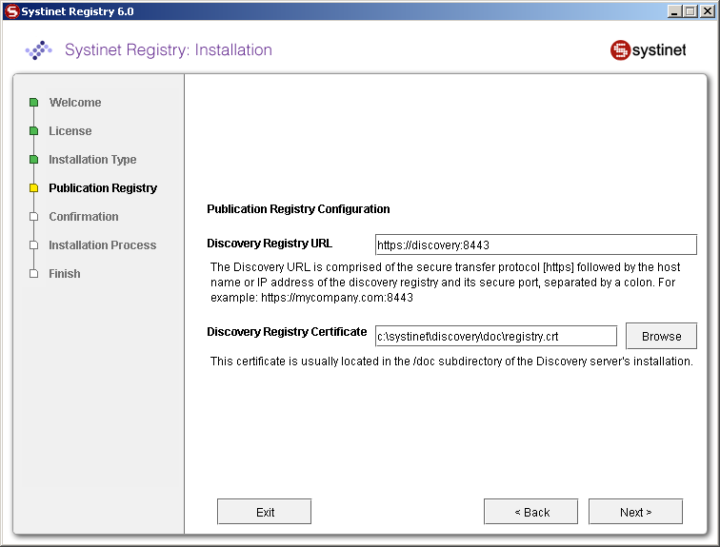
Task: Click the empty marker beside Finish
Action: [x=33, y=274]
